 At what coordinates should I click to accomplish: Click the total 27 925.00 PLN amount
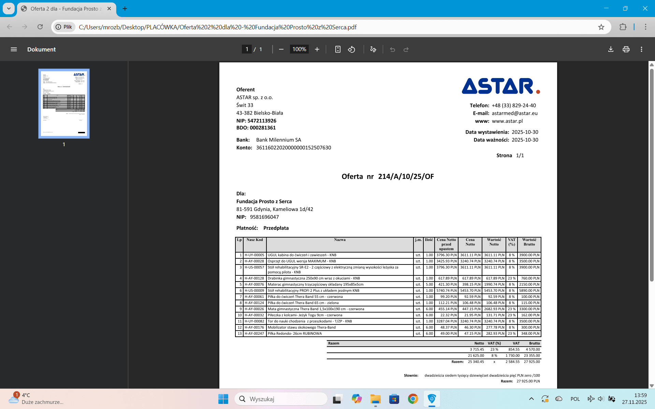coord(528,381)
